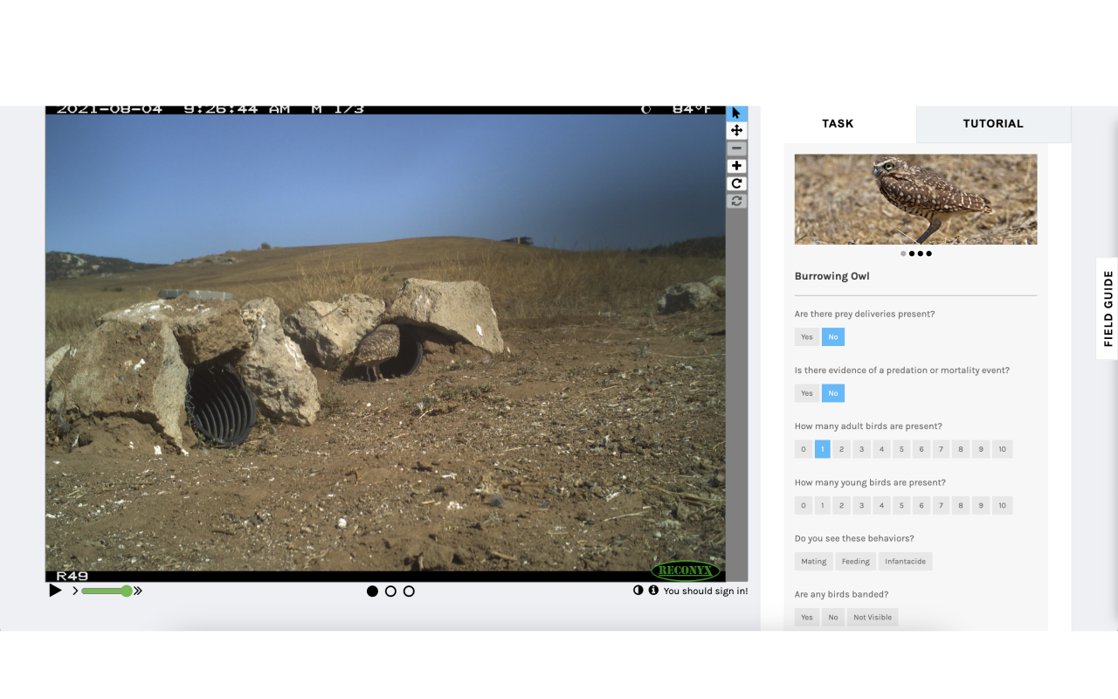Screen dimensions: 1118x699
Task: Set young birds count to 9
Action: tap(981, 505)
